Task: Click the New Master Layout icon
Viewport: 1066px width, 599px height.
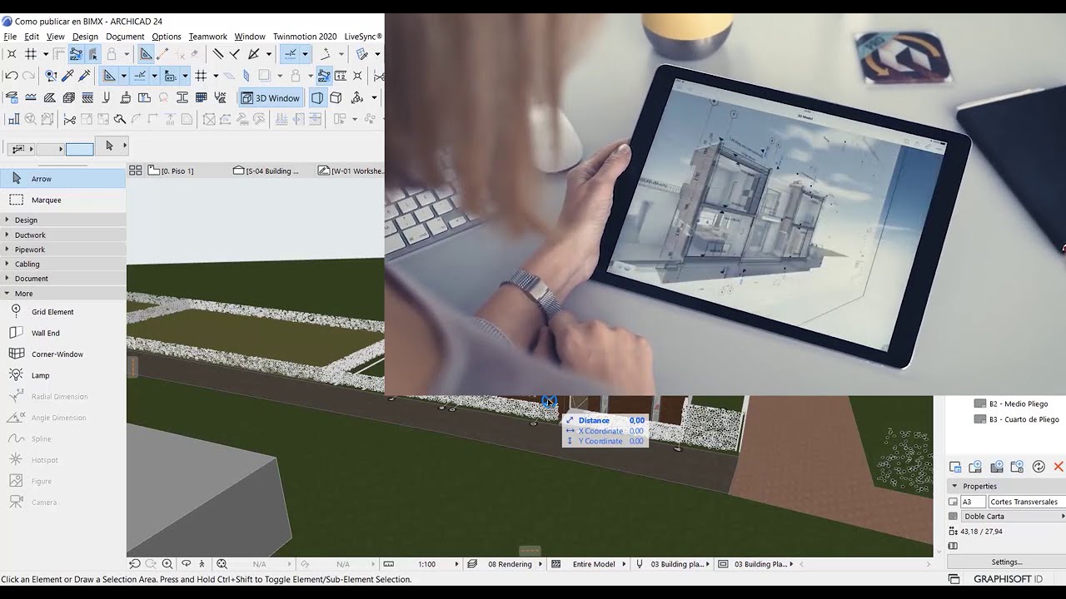Action: click(997, 467)
